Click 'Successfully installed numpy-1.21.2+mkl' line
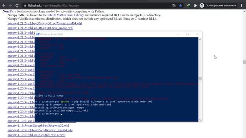This screenshot has width=246, height=138. coord(61,111)
